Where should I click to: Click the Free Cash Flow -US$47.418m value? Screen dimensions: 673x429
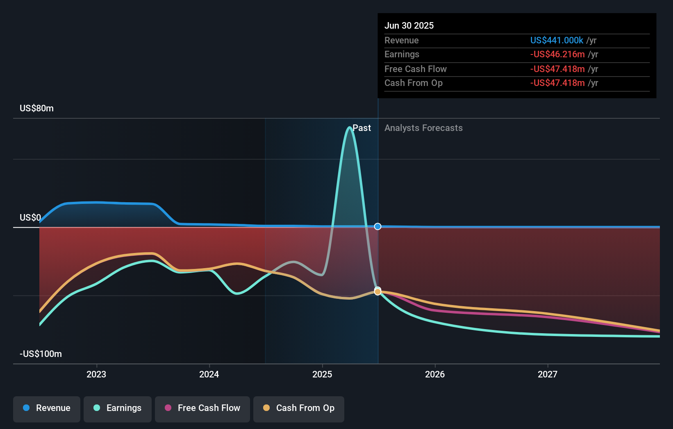(x=557, y=69)
